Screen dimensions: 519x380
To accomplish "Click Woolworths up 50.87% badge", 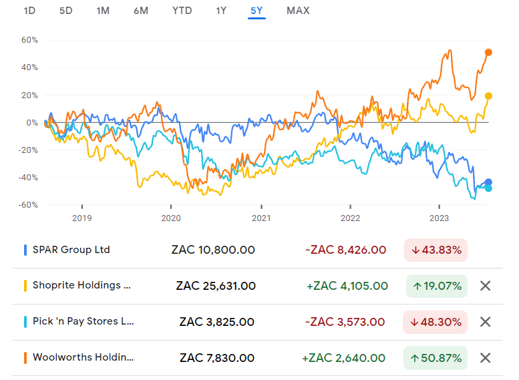I will (x=436, y=358).
